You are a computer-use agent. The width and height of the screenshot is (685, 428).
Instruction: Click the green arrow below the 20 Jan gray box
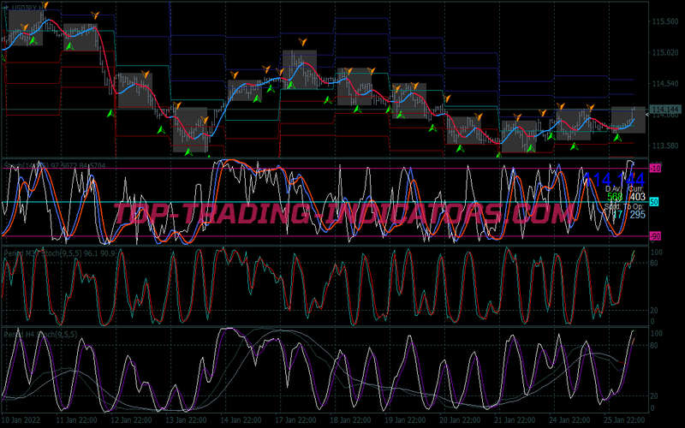(460, 148)
